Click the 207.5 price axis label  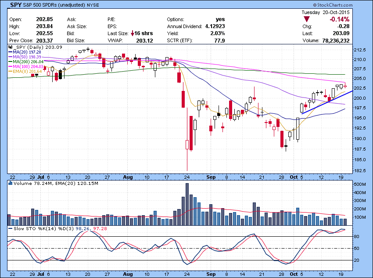click(360, 69)
